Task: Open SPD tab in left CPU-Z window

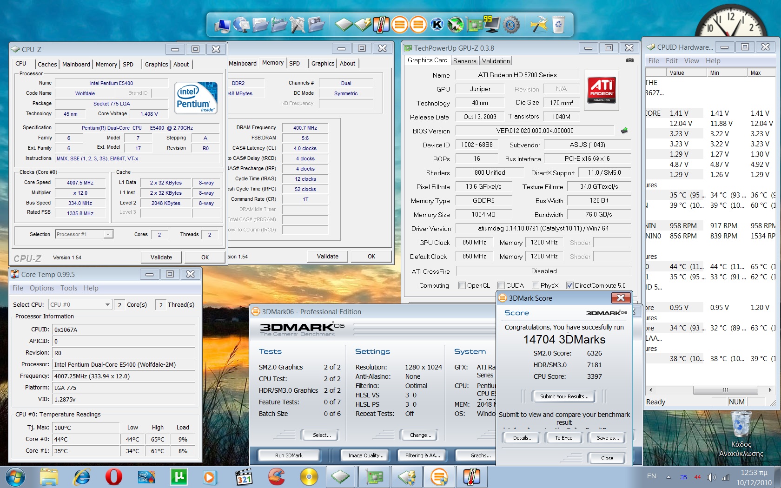Action: coord(128,64)
